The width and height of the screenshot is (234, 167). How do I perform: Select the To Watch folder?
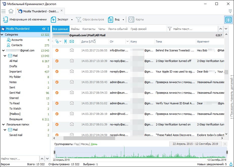tap(15, 109)
